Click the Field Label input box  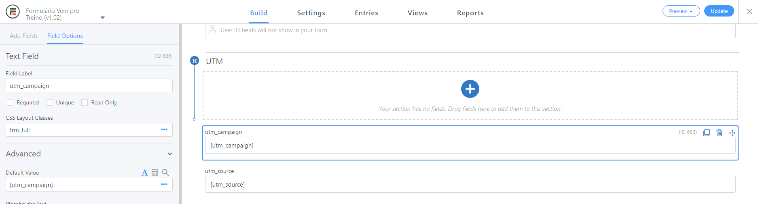coord(89,85)
